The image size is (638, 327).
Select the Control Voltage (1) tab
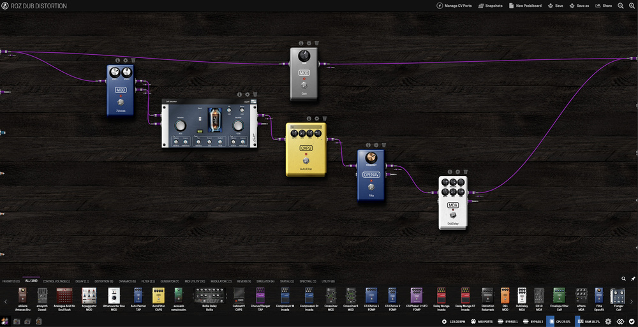[57, 281]
